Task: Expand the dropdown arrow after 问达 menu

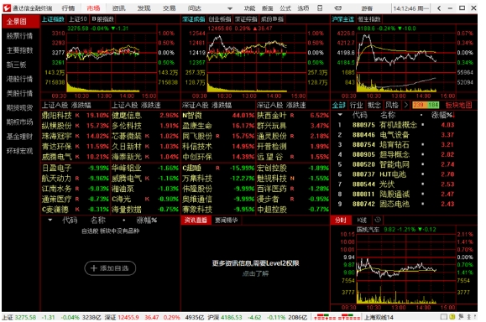Action: [230, 8]
